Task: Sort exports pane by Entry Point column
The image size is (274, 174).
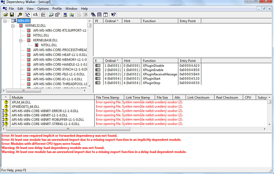Action: [x=190, y=61]
